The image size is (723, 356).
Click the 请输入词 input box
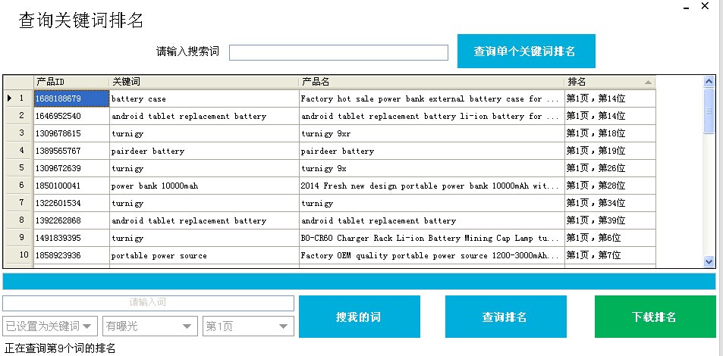(148, 302)
